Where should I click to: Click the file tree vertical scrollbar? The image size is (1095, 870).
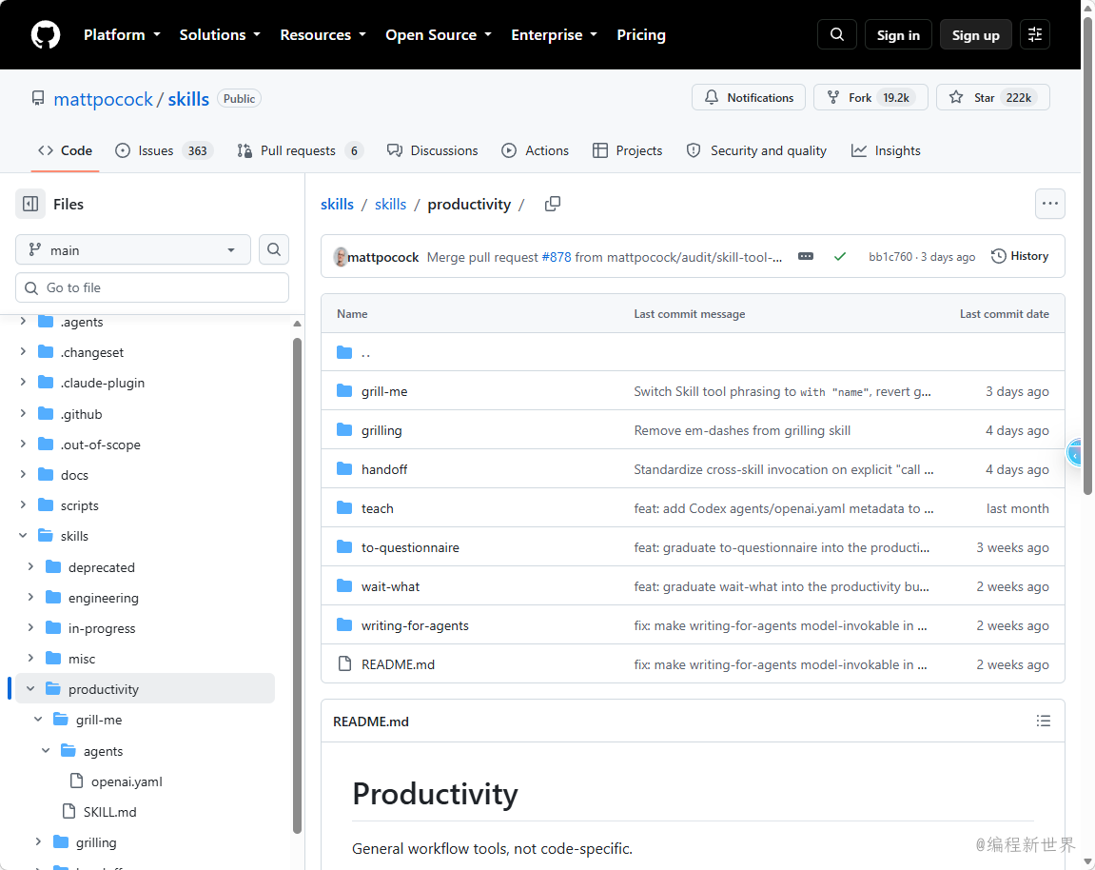click(x=297, y=585)
